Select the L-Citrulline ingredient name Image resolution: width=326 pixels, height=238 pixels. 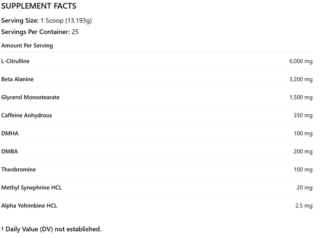coord(16,61)
